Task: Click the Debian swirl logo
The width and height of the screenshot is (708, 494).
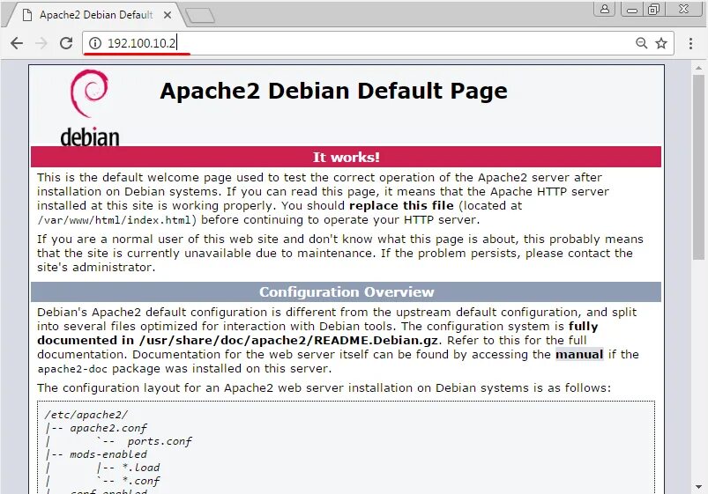Action: click(x=89, y=92)
